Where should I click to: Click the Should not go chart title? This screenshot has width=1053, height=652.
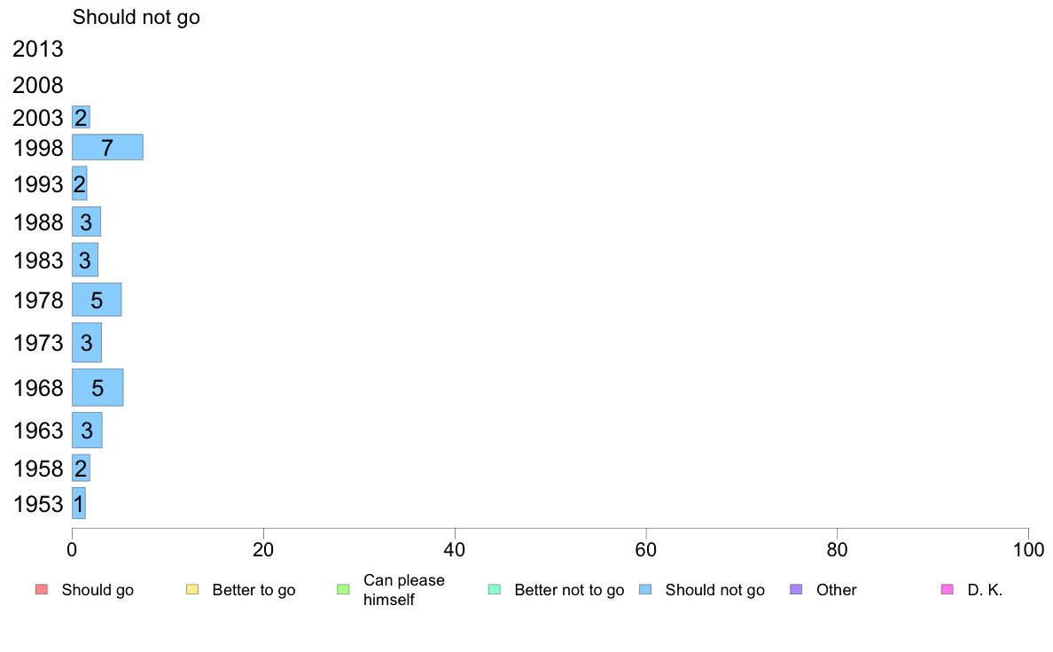coord(136,17)
